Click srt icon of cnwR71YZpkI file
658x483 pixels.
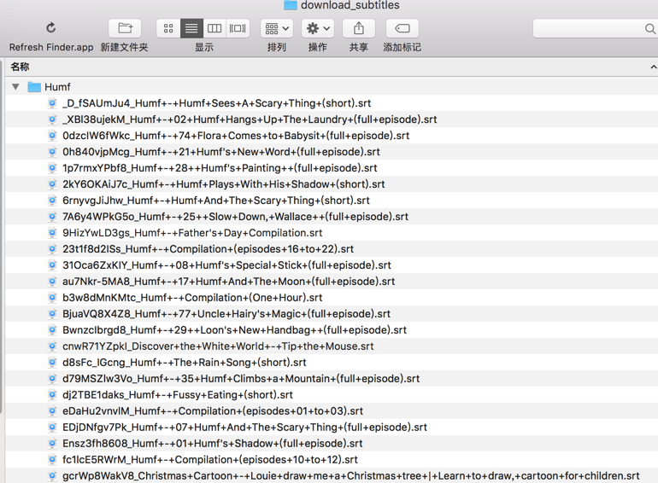coord(52,346)
